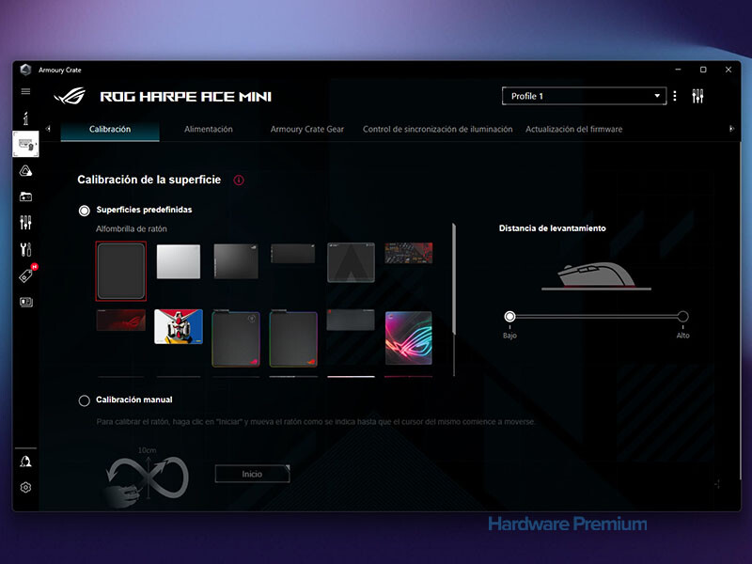Select the red circuit-pattern mouse pad thumbnail

pyautogui.click(x=409, y=253)
